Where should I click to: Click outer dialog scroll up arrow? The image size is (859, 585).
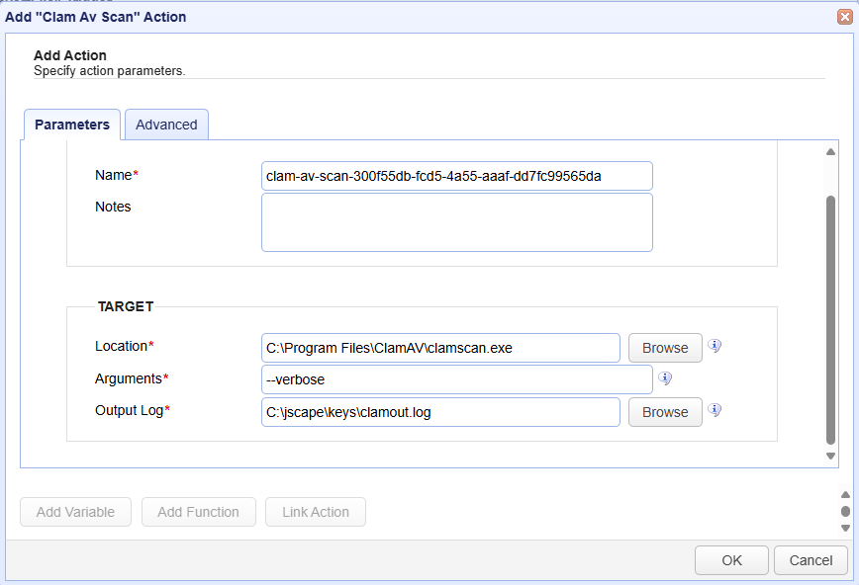point(845,495)
